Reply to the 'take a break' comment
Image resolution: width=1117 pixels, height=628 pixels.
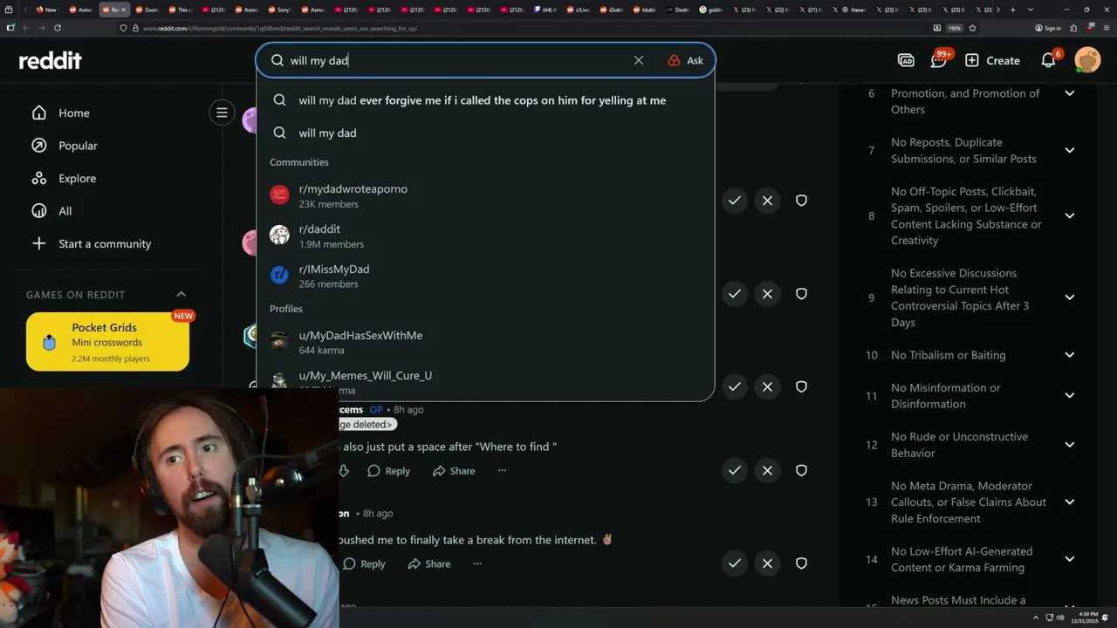[x=364, y=564]
